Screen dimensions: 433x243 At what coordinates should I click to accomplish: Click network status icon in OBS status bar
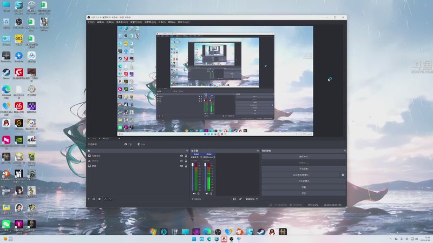point(270,205)
